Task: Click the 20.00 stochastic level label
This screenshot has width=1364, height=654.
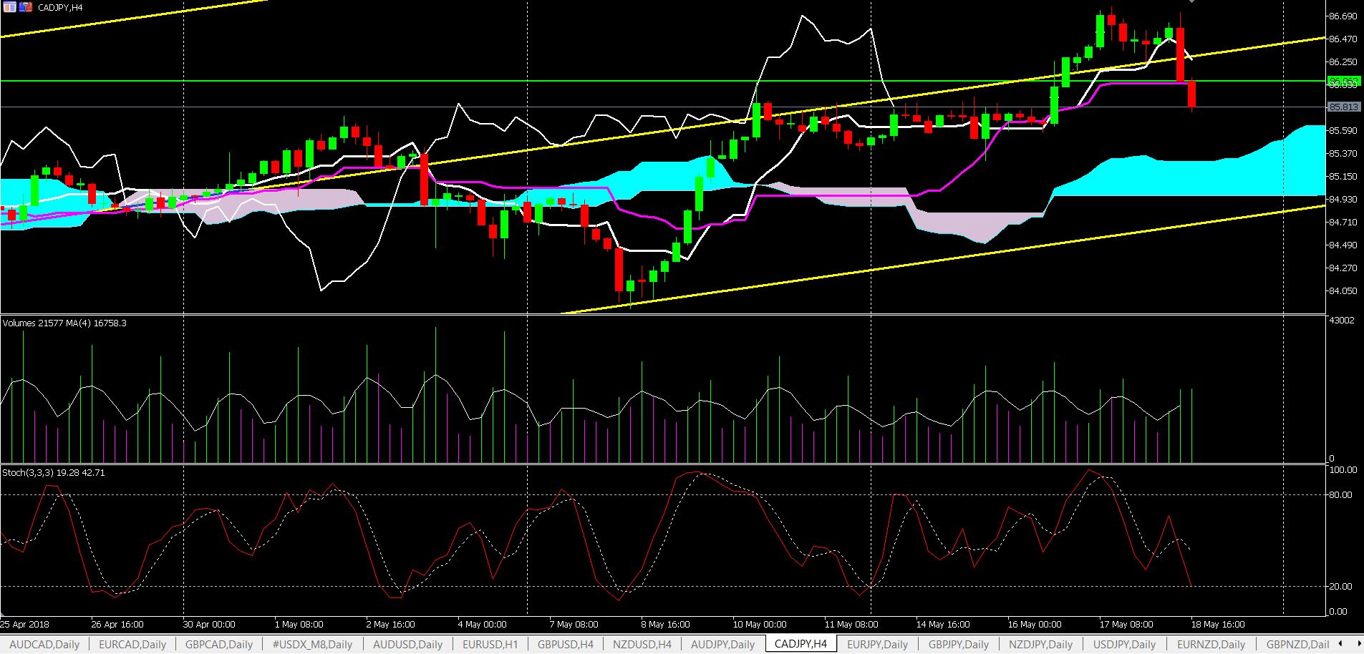Action: pos(1341,586)
